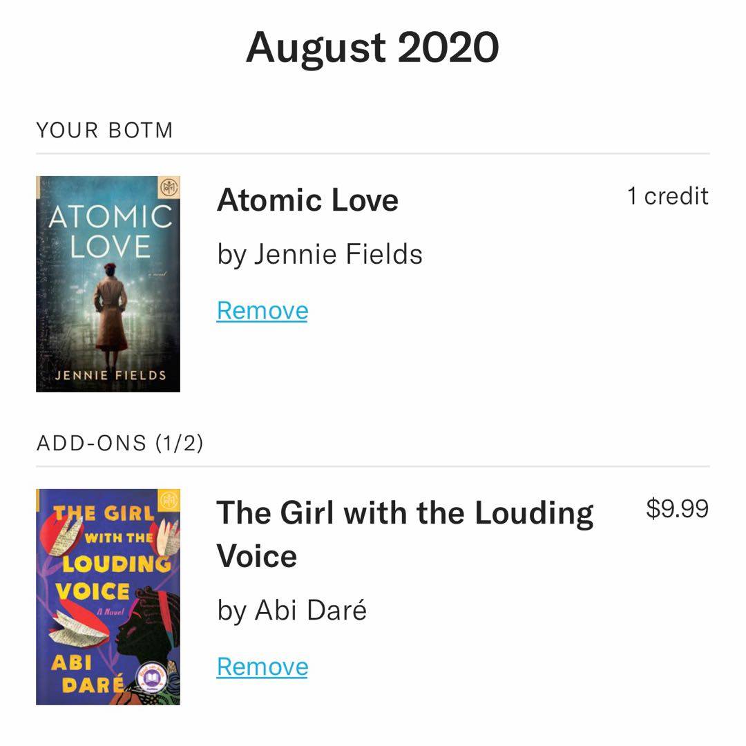Click BOTM badge on Louding Voice cover
746x746 pixels.
[169, 499]
